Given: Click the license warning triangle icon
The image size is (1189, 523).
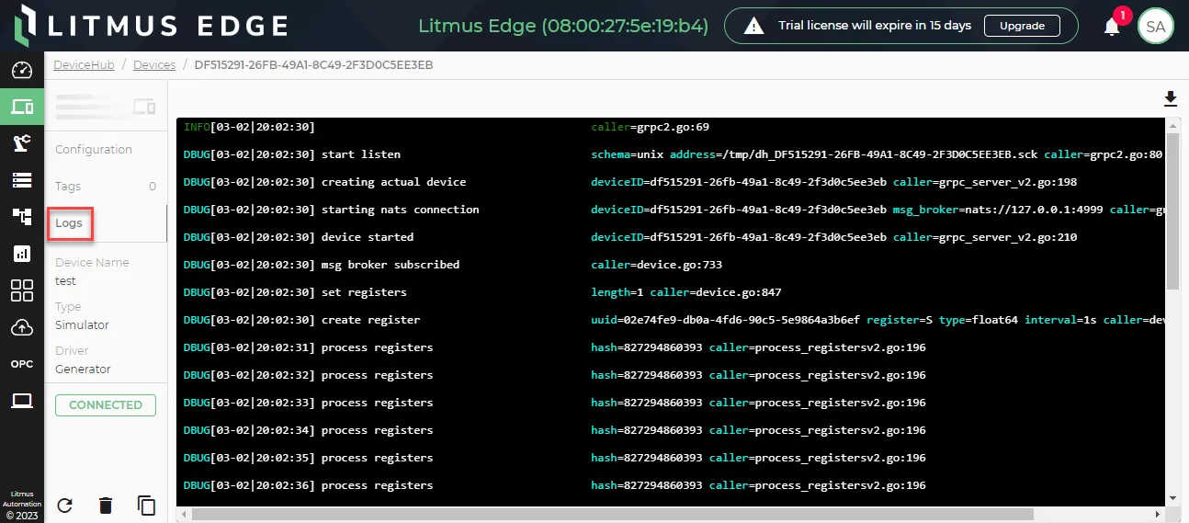Looking at the screenshot, I should pos(754,26).
